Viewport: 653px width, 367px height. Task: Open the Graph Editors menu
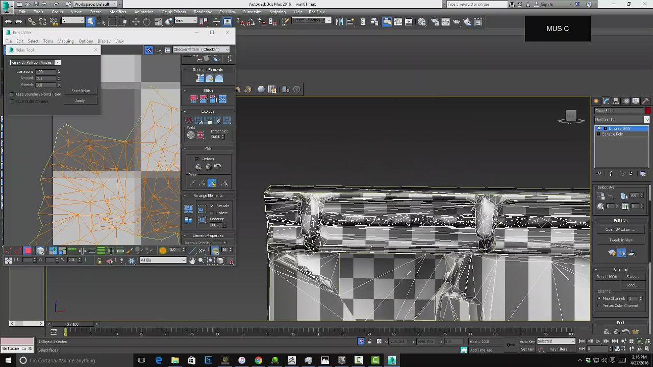click(x=173, y=12)
